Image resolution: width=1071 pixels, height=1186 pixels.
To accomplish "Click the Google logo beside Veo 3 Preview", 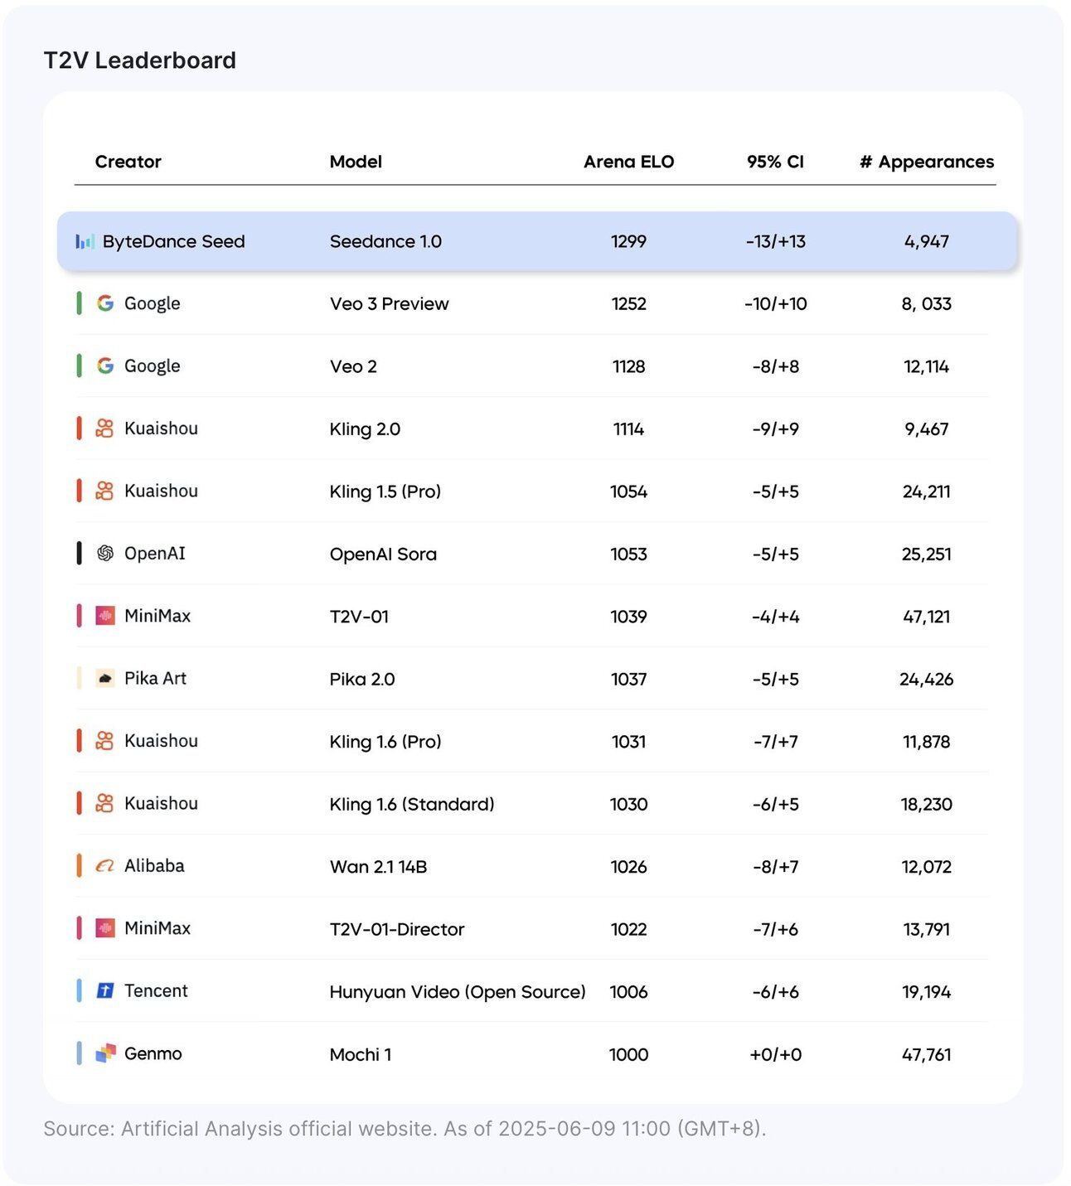I will 105,303.
